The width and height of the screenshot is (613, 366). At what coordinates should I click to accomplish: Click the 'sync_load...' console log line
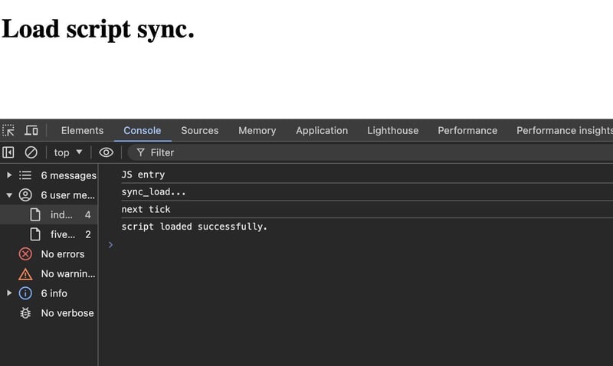tap(154, 191)
